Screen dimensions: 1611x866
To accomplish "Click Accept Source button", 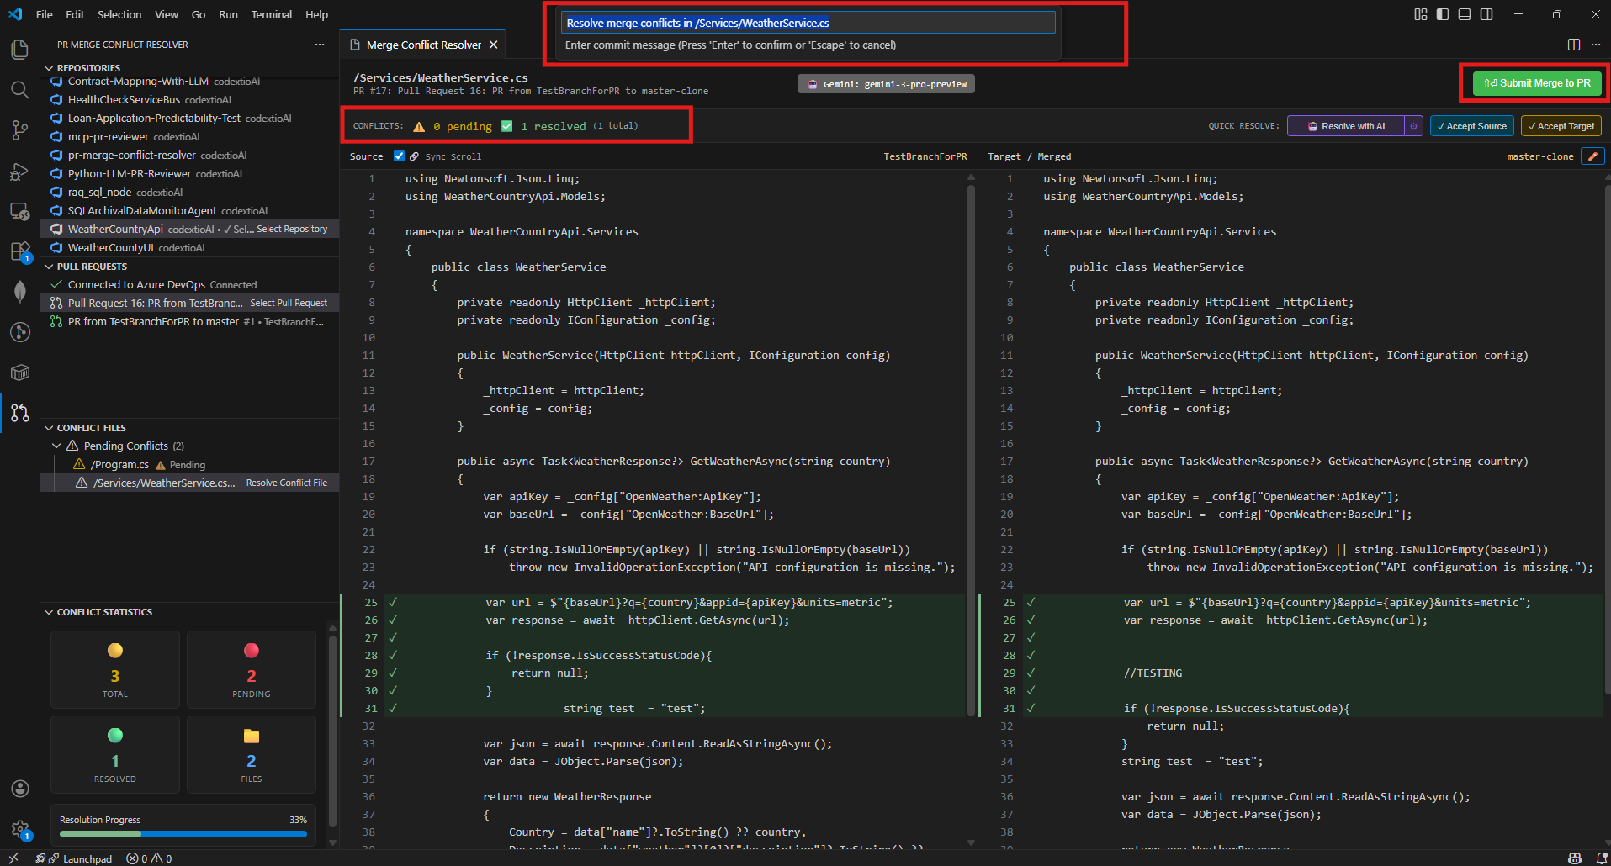I will [x=1471, y=126].
